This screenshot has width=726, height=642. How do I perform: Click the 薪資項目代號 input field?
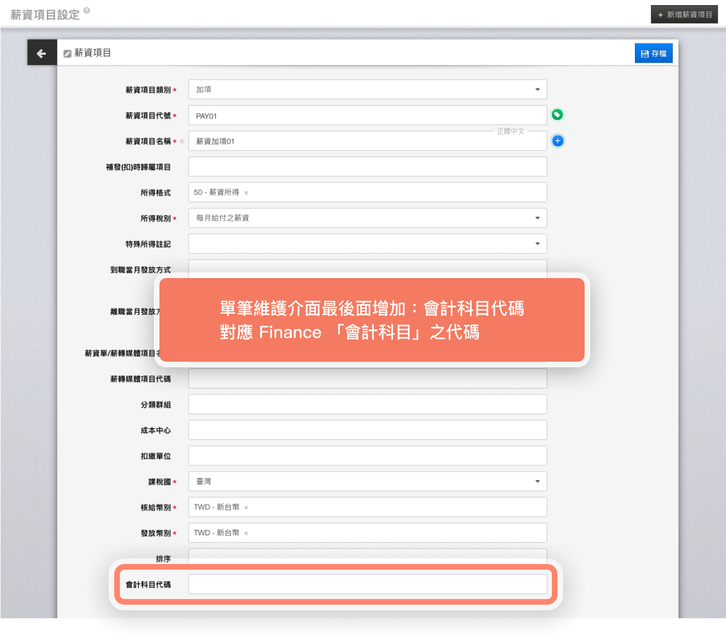tap(368, 115)
